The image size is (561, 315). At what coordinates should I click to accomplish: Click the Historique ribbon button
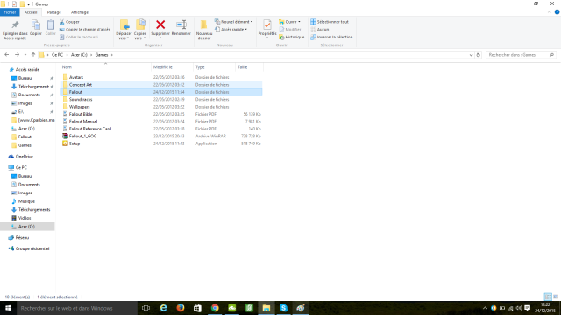point(292,37)
